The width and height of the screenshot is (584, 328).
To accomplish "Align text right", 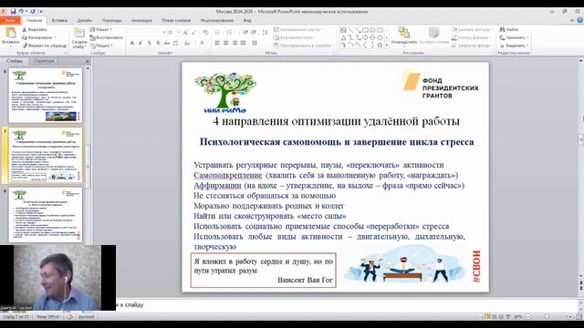I will coord(235,43).
